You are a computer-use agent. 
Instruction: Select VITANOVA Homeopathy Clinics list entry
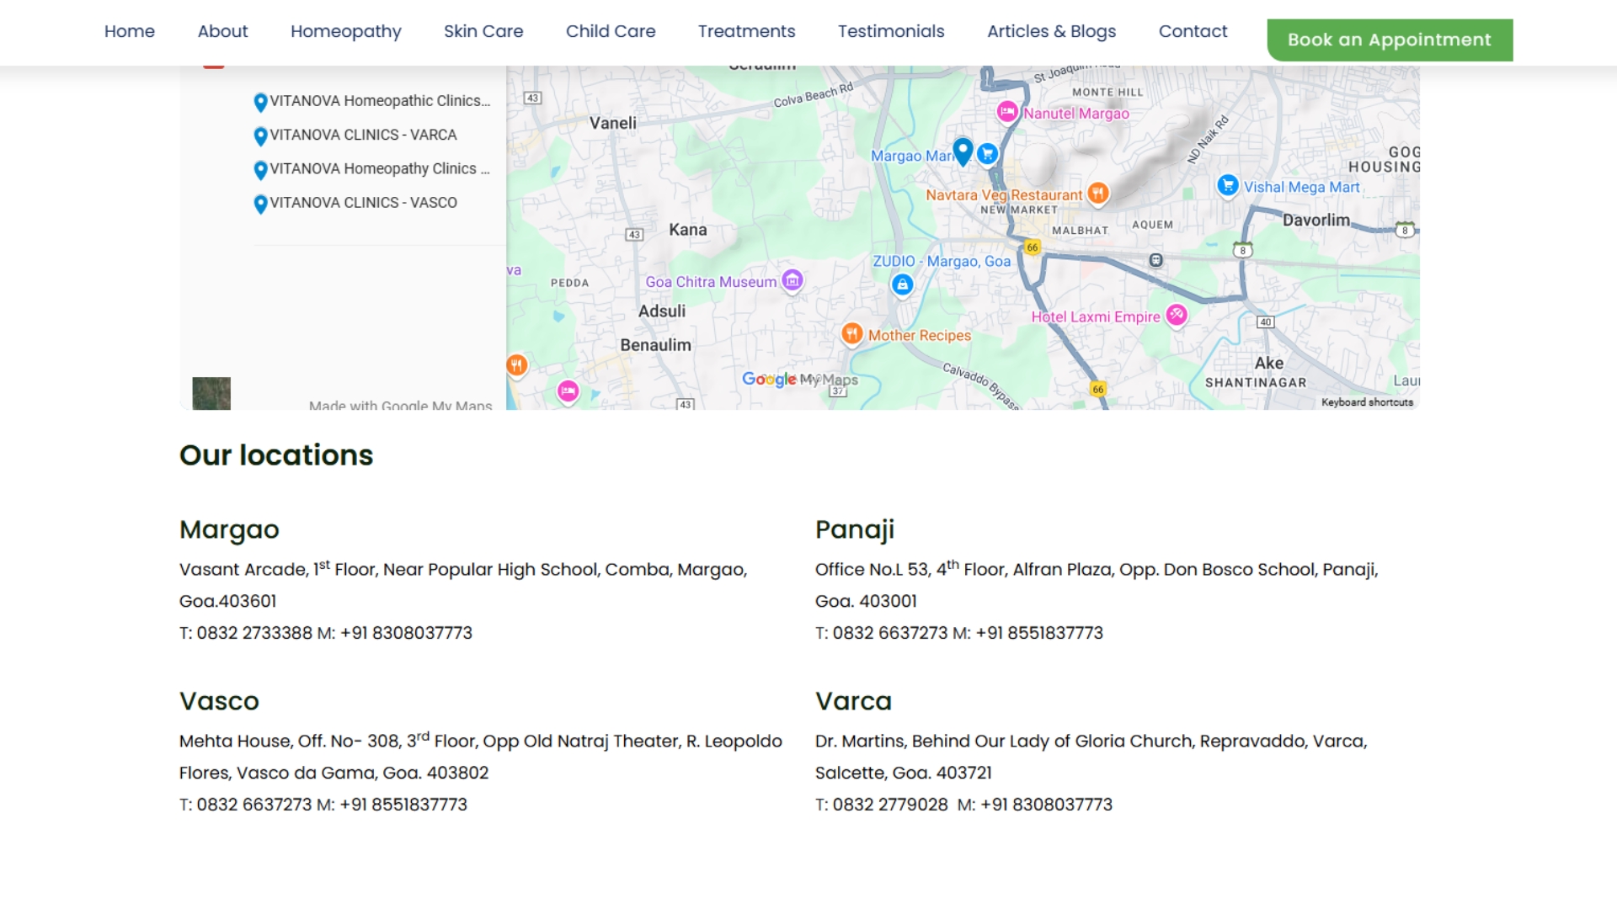pyautogui.click(x=380, y=168)
